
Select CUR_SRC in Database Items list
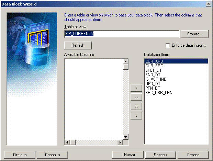pos(154,66)
